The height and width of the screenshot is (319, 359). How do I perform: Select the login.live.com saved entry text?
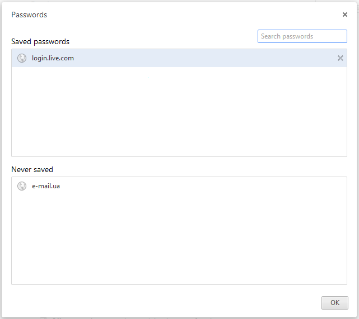[53, 58]
